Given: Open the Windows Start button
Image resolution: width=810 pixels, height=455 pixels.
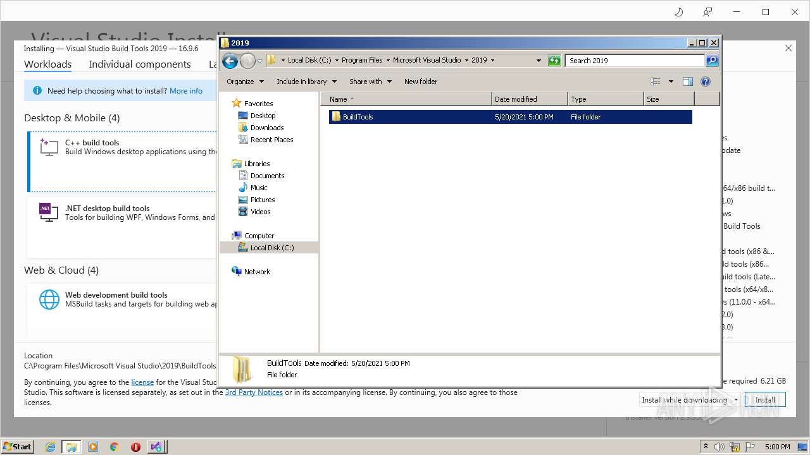Looking at the screenshot, I should pyautogui.click(x=18, y=446).
